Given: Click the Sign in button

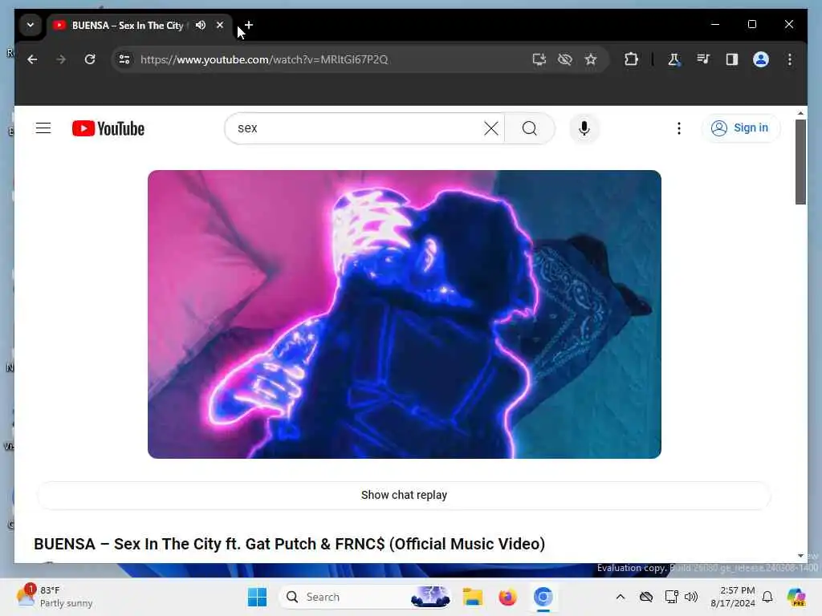Looking at the screenshot, I should click(x=740, y=128).
